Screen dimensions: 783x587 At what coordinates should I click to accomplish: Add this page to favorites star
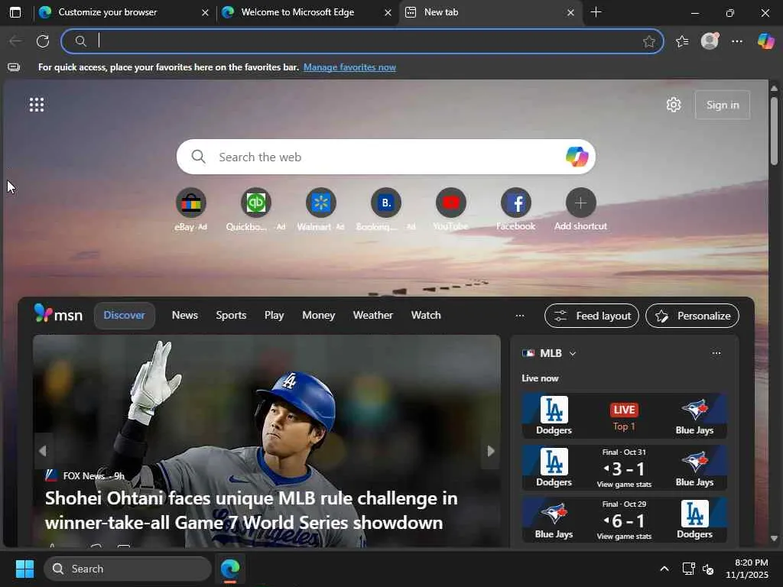click(x=648, y=41)
